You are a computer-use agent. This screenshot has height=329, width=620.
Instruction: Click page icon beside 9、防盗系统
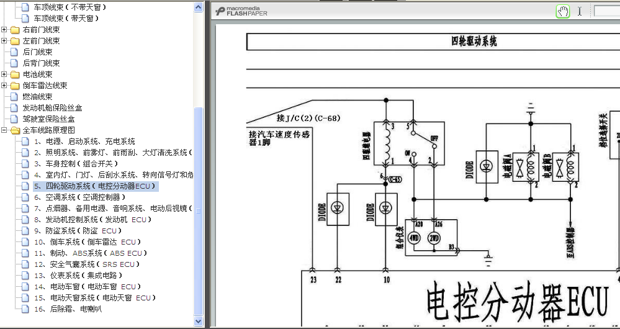tap(25, 230)
